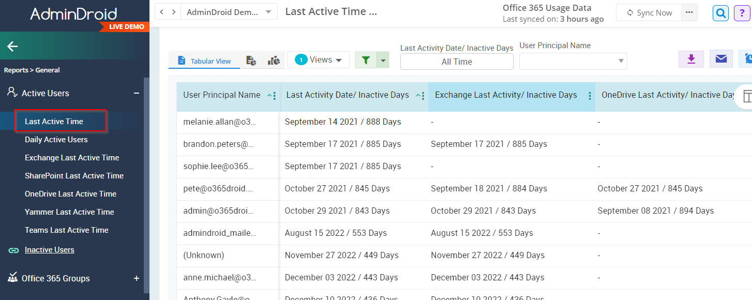Expand the Office 365 Groups section
752x300 pixels.
click(x=137, y=278)
